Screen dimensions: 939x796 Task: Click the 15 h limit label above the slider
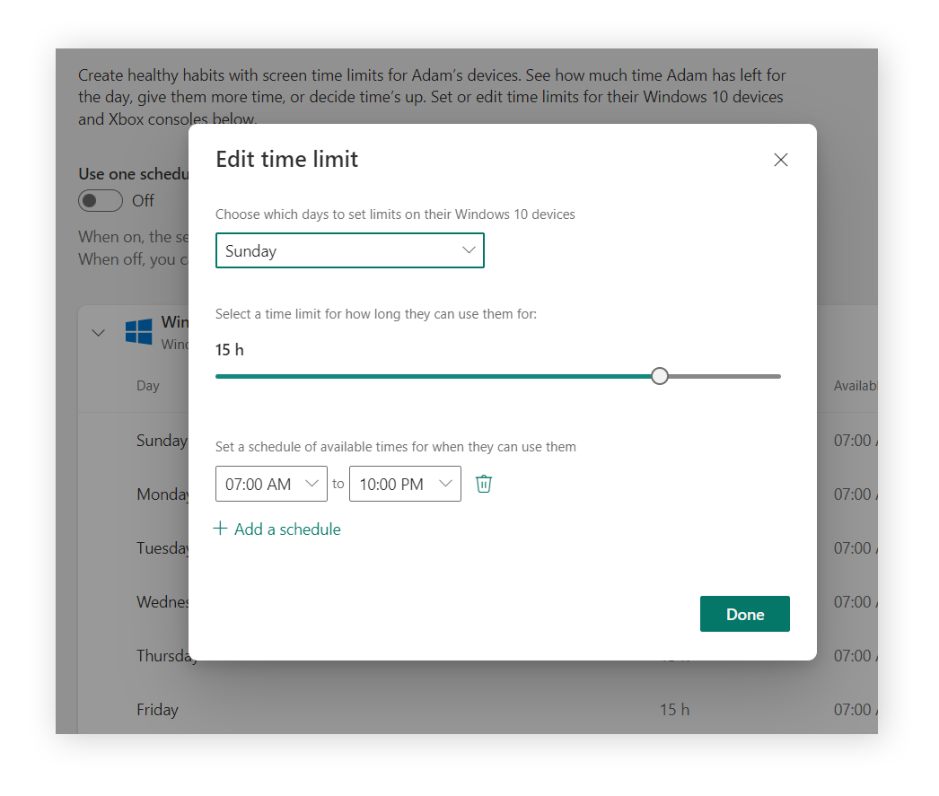tap(229, 349)
